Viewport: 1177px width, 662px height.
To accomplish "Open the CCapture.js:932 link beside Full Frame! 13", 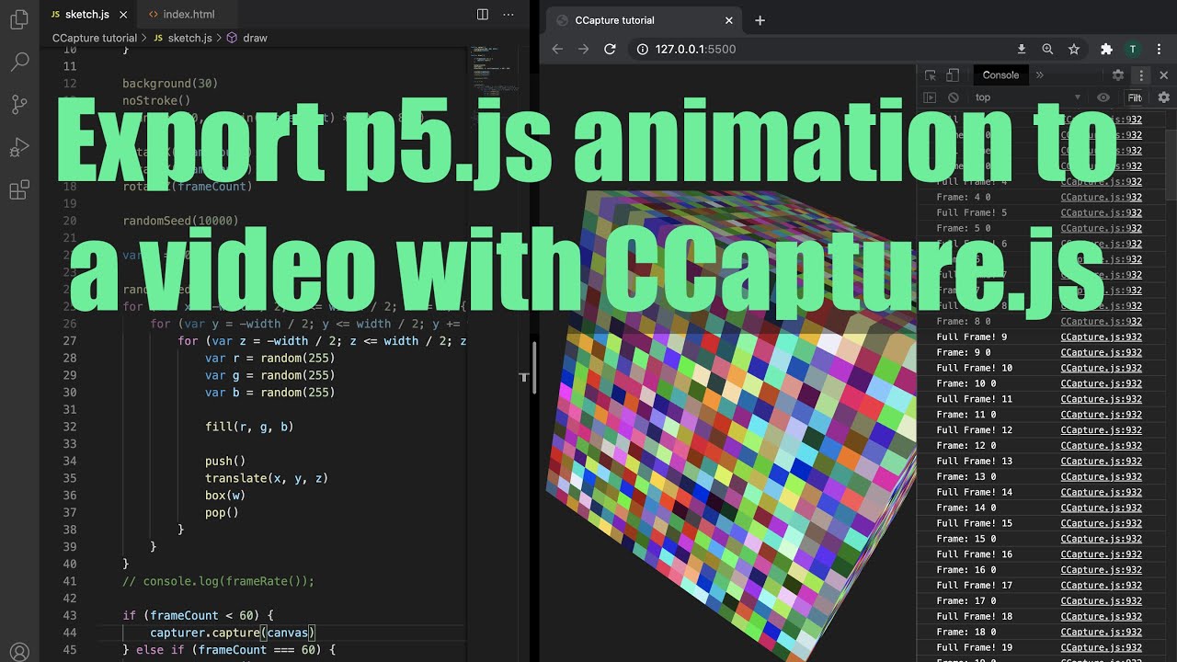I will point(1101,462).
